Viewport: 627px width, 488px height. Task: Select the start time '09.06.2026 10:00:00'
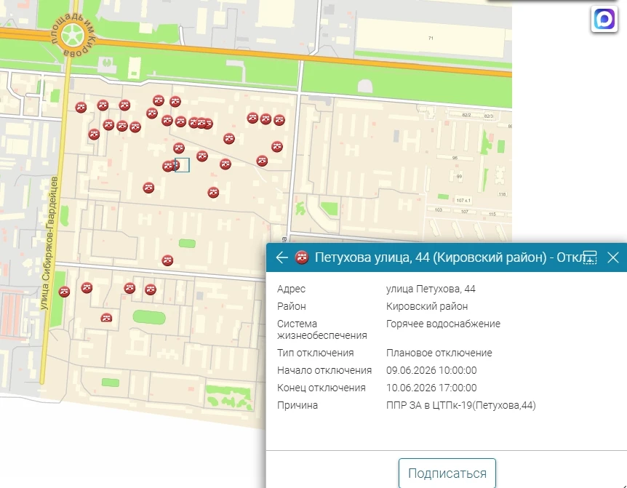click(431, 370)
